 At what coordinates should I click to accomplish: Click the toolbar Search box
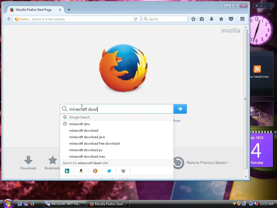(165, 19)
